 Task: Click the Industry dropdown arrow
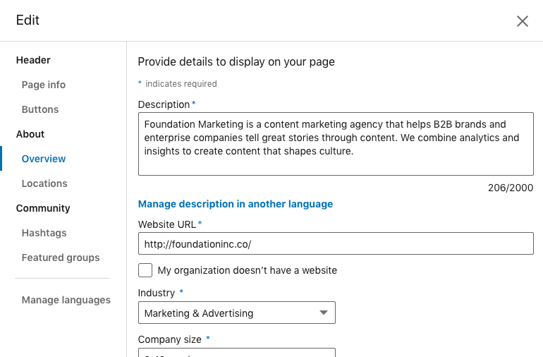[324, 313]
